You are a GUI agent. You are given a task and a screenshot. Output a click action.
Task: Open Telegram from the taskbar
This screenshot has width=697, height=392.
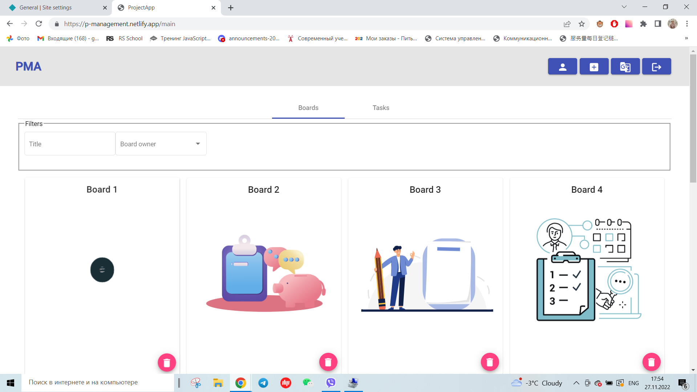(x=263, y=383)
